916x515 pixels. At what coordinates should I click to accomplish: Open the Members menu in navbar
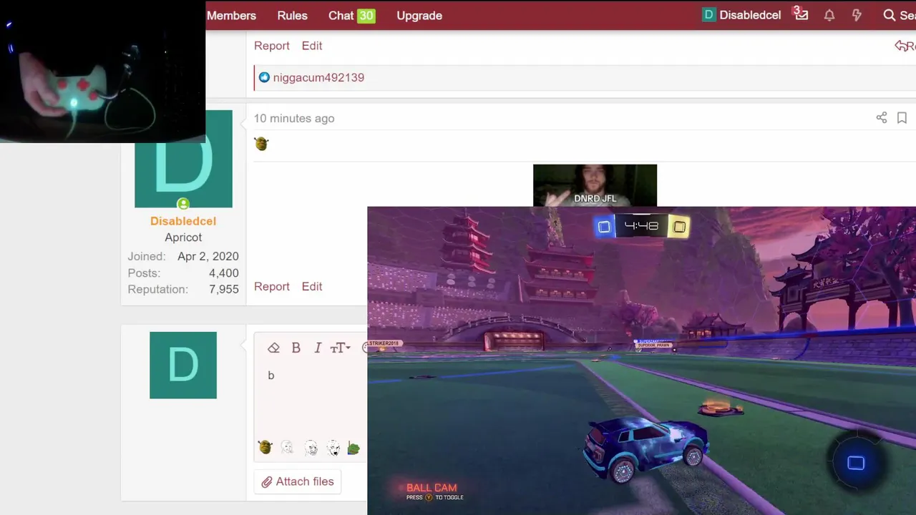pos(231,15)
